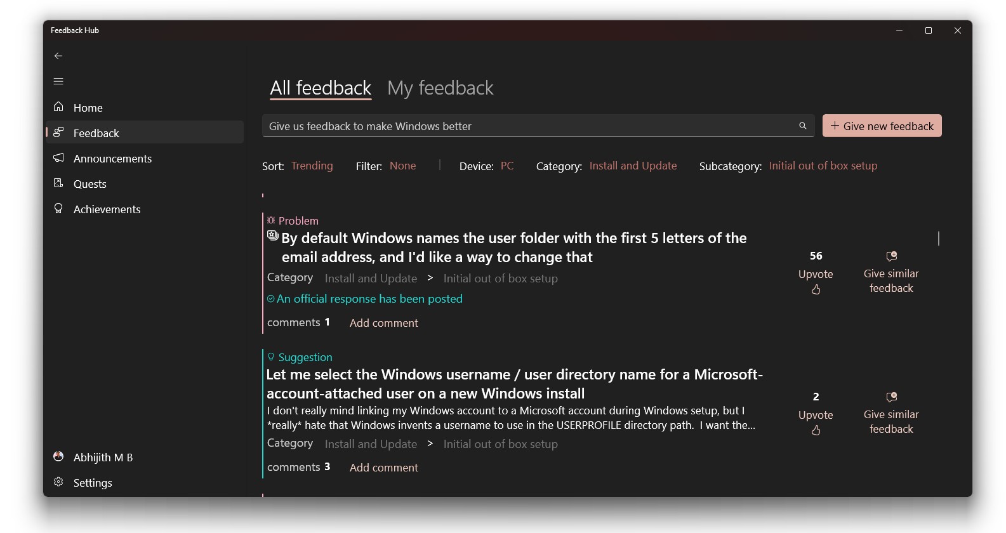
Task: Click the Give new feedback button
Action: [x=882, y=126]
